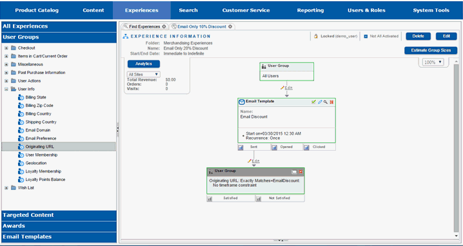Open the Awards panel

59,226
